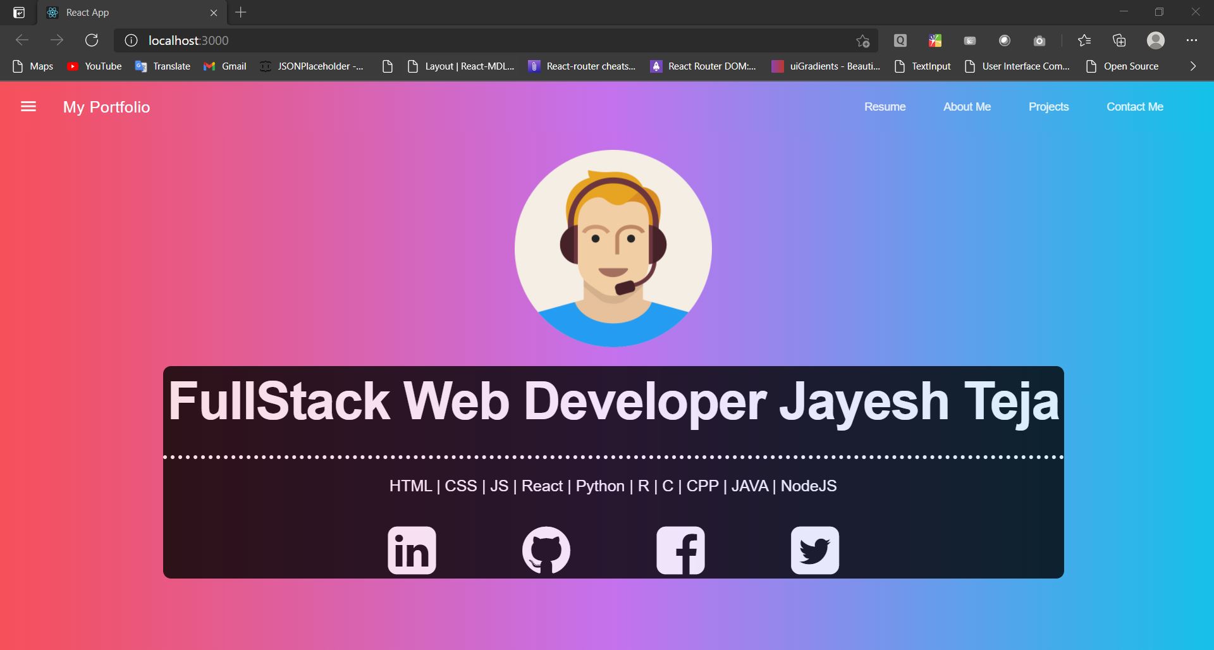Open the Gmail bookmark
The width and height of the screenshot is (1214, 650).
pyautogui.click(x=224, y=66)
